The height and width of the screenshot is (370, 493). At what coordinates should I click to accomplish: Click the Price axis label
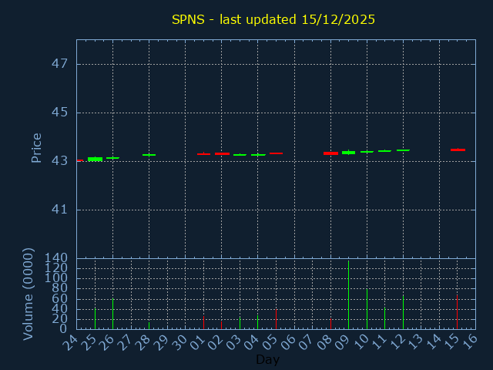(x=36, y=147)
